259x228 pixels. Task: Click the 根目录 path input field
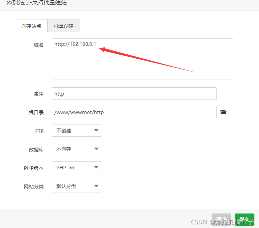(134, 112)
